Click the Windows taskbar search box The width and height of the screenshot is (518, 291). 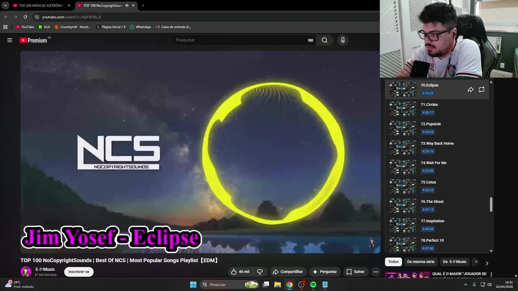229,285
